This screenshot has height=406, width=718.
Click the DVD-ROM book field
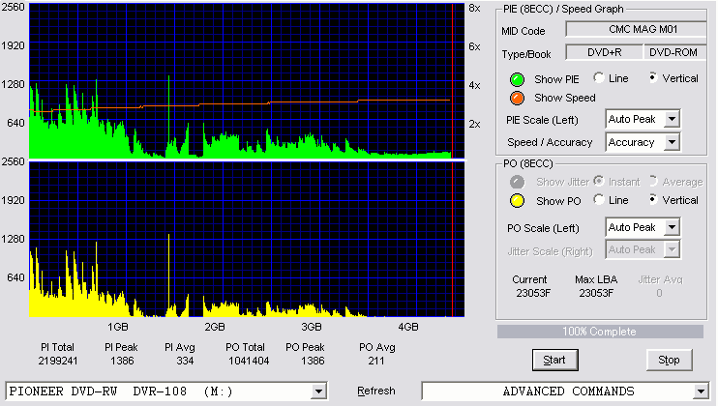(675, 52)
